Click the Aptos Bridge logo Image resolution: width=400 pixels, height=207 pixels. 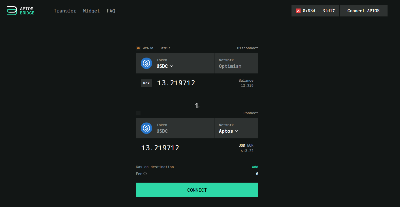click(x=21, y=11)
